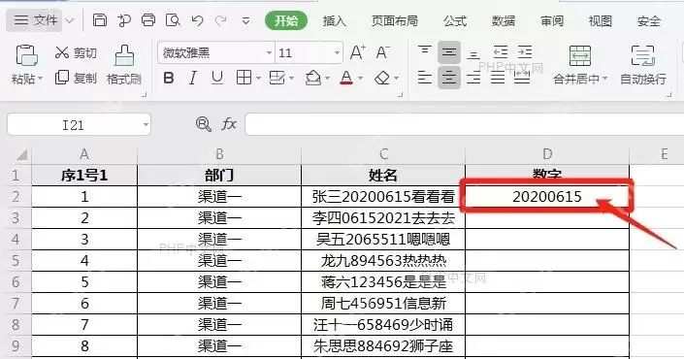The image size is (684, 359).
Task: Go to the 公式 tab
Action: click(455, 21)
